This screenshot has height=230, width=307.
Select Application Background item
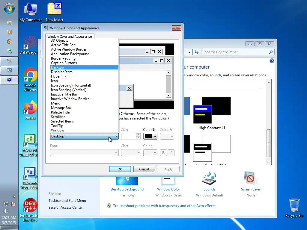point(84,54)
